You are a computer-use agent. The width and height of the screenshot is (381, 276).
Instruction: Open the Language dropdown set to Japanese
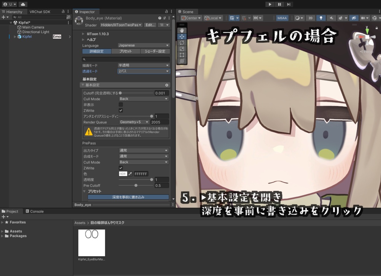tap(143, 45)
